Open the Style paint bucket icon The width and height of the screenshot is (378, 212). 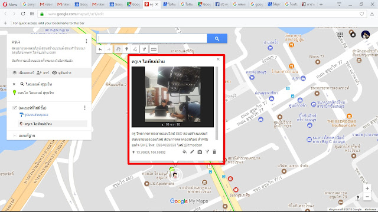(185, 152)
